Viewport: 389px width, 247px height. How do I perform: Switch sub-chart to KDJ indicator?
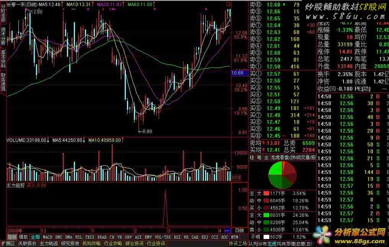[205, 237]
